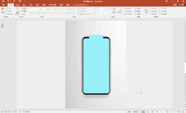Image resolution: width=186 pixels, height=113 pixels.
Task: Toggle Strikethrough abc button
Action: pyautogui.click(x=42, y=13)
